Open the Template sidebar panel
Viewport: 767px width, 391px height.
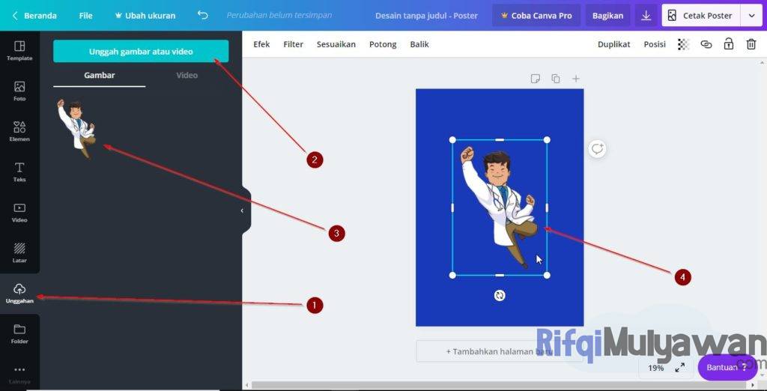(19, 51)
